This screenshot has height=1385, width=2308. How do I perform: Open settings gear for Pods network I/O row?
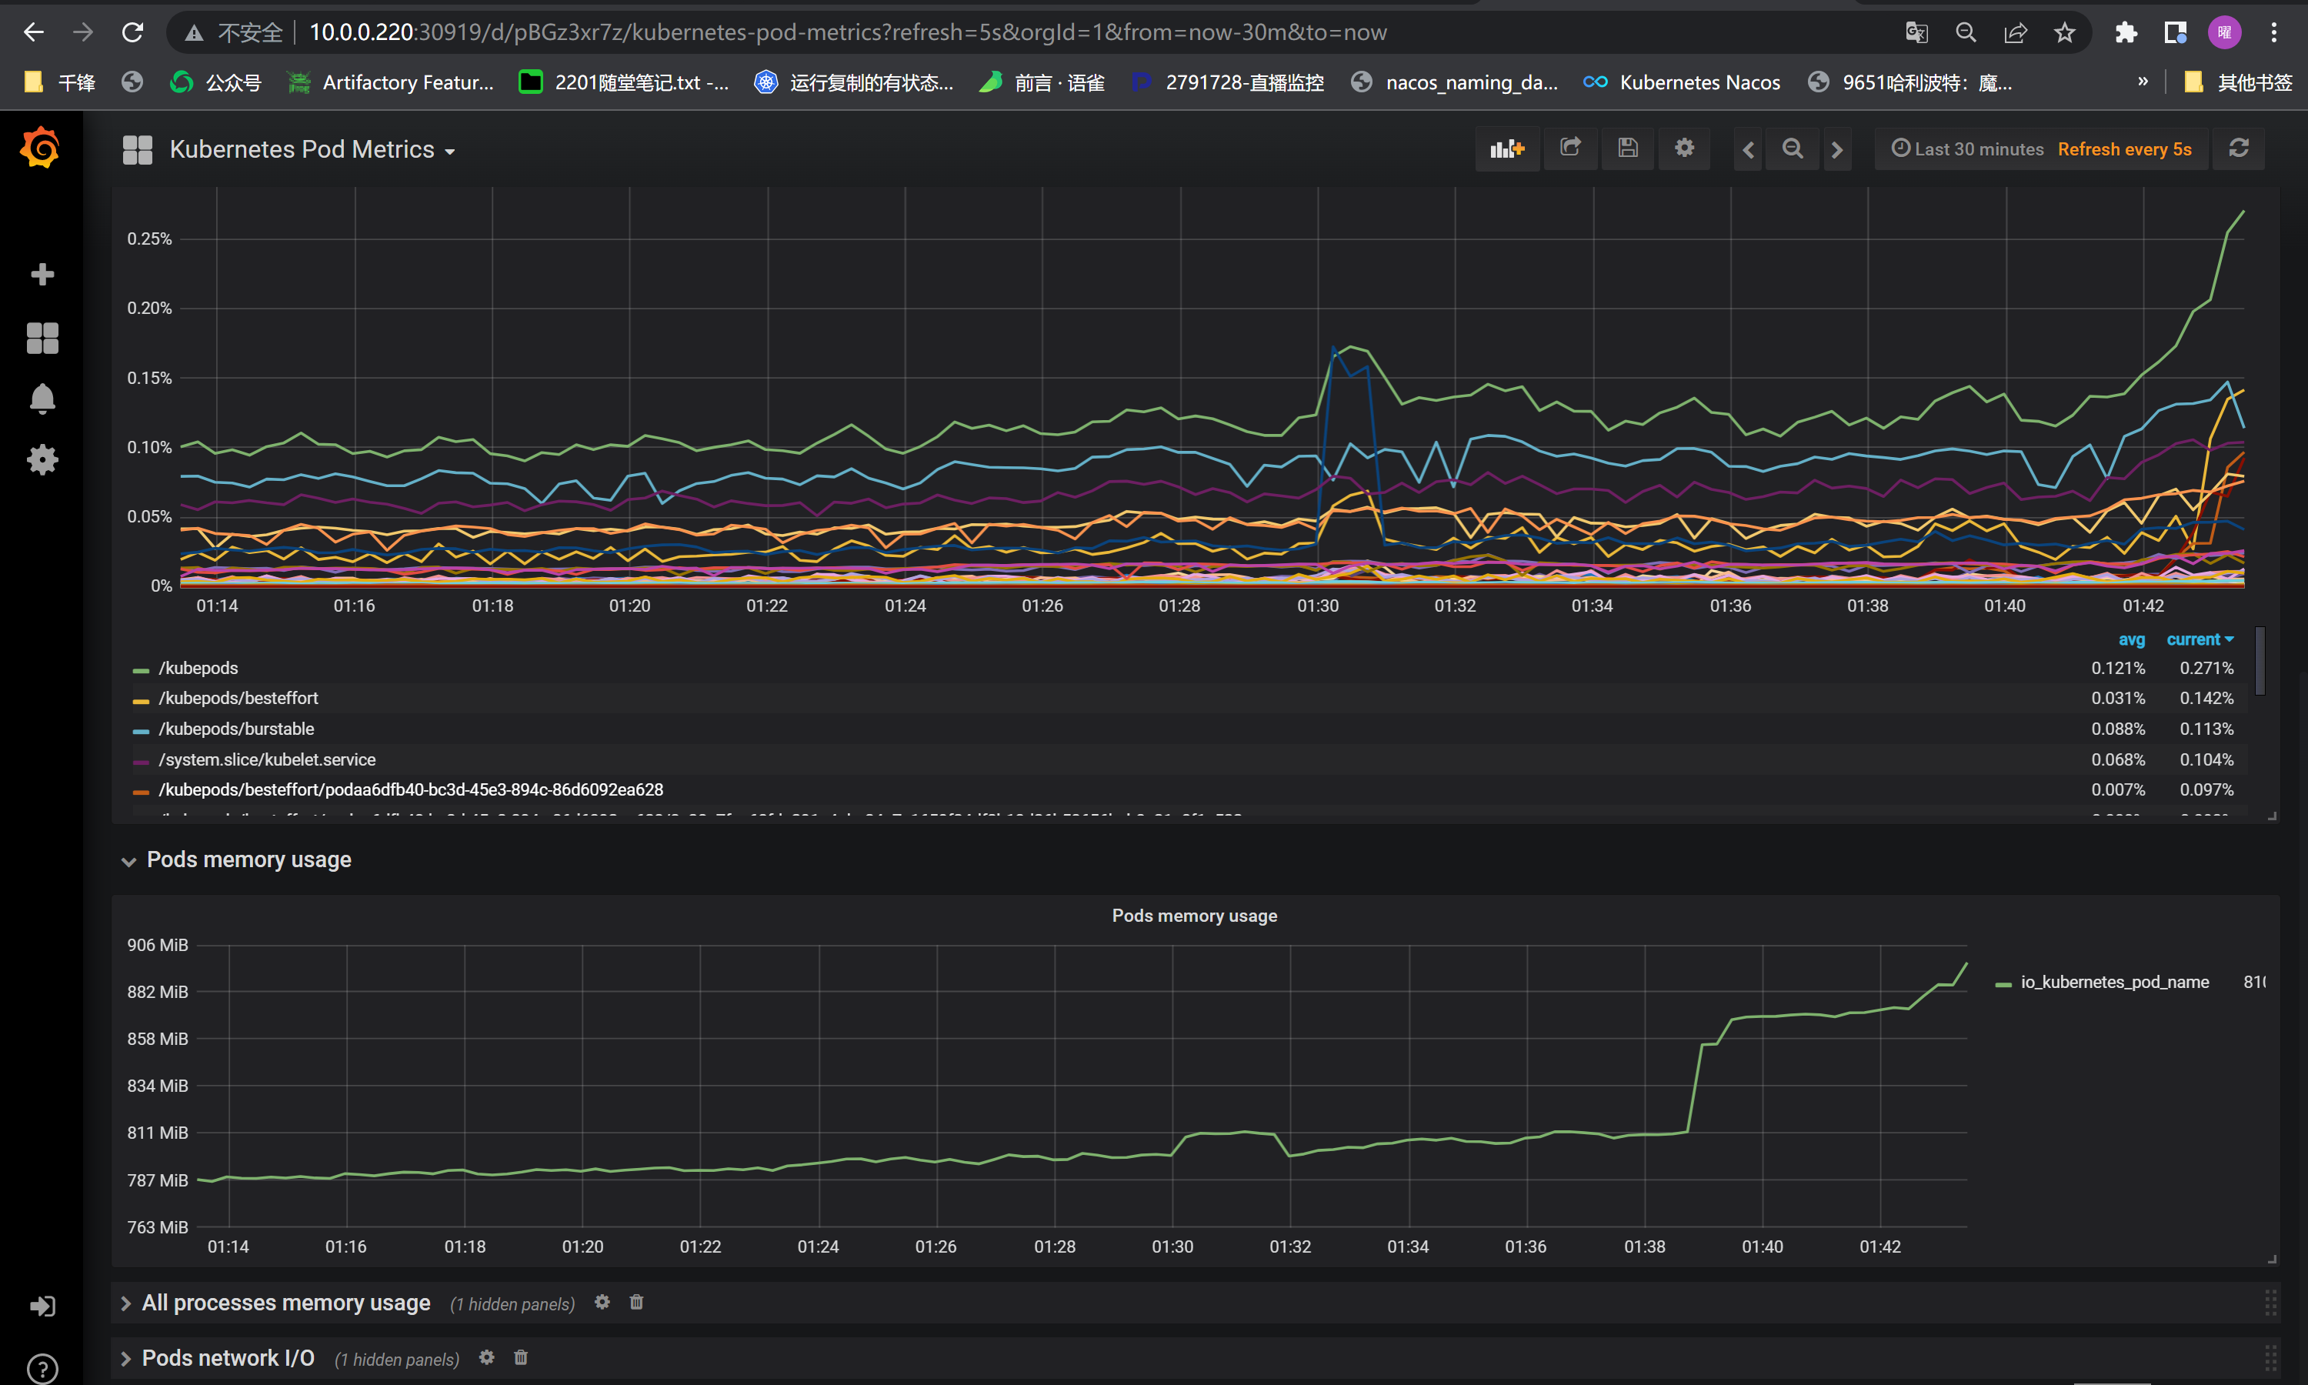pos(487,1357)
